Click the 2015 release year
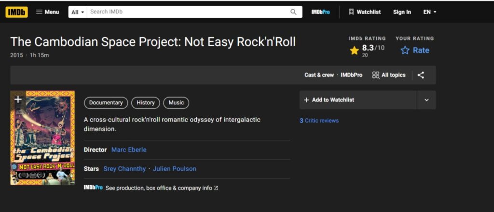This screenshot has width=494, height=212. click(x=17, y=55)
